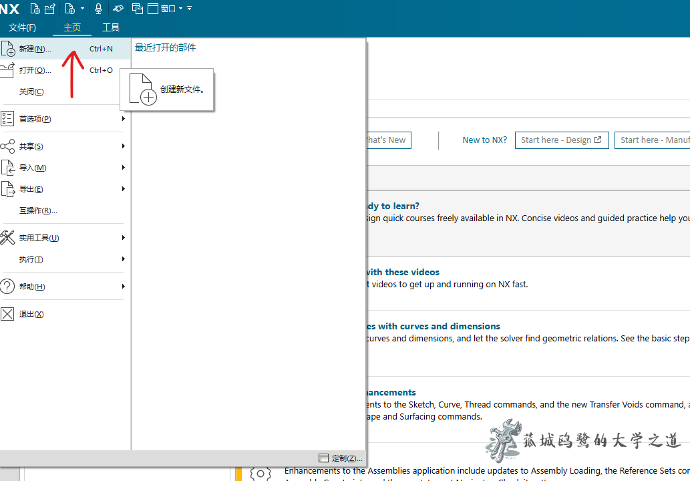Expand the 实用工具(U) submenu arrow
Image resolution: width=690 pixels, height=481 pixels.
[x=123, y=238]
